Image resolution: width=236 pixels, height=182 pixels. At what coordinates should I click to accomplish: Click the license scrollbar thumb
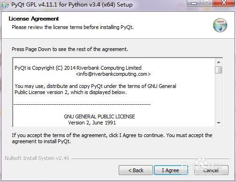pos(219,70)
